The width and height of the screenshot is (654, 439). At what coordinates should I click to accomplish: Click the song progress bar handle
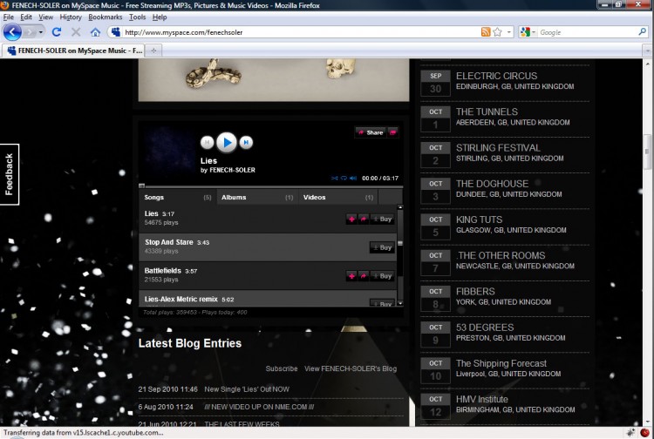point(142,186)
